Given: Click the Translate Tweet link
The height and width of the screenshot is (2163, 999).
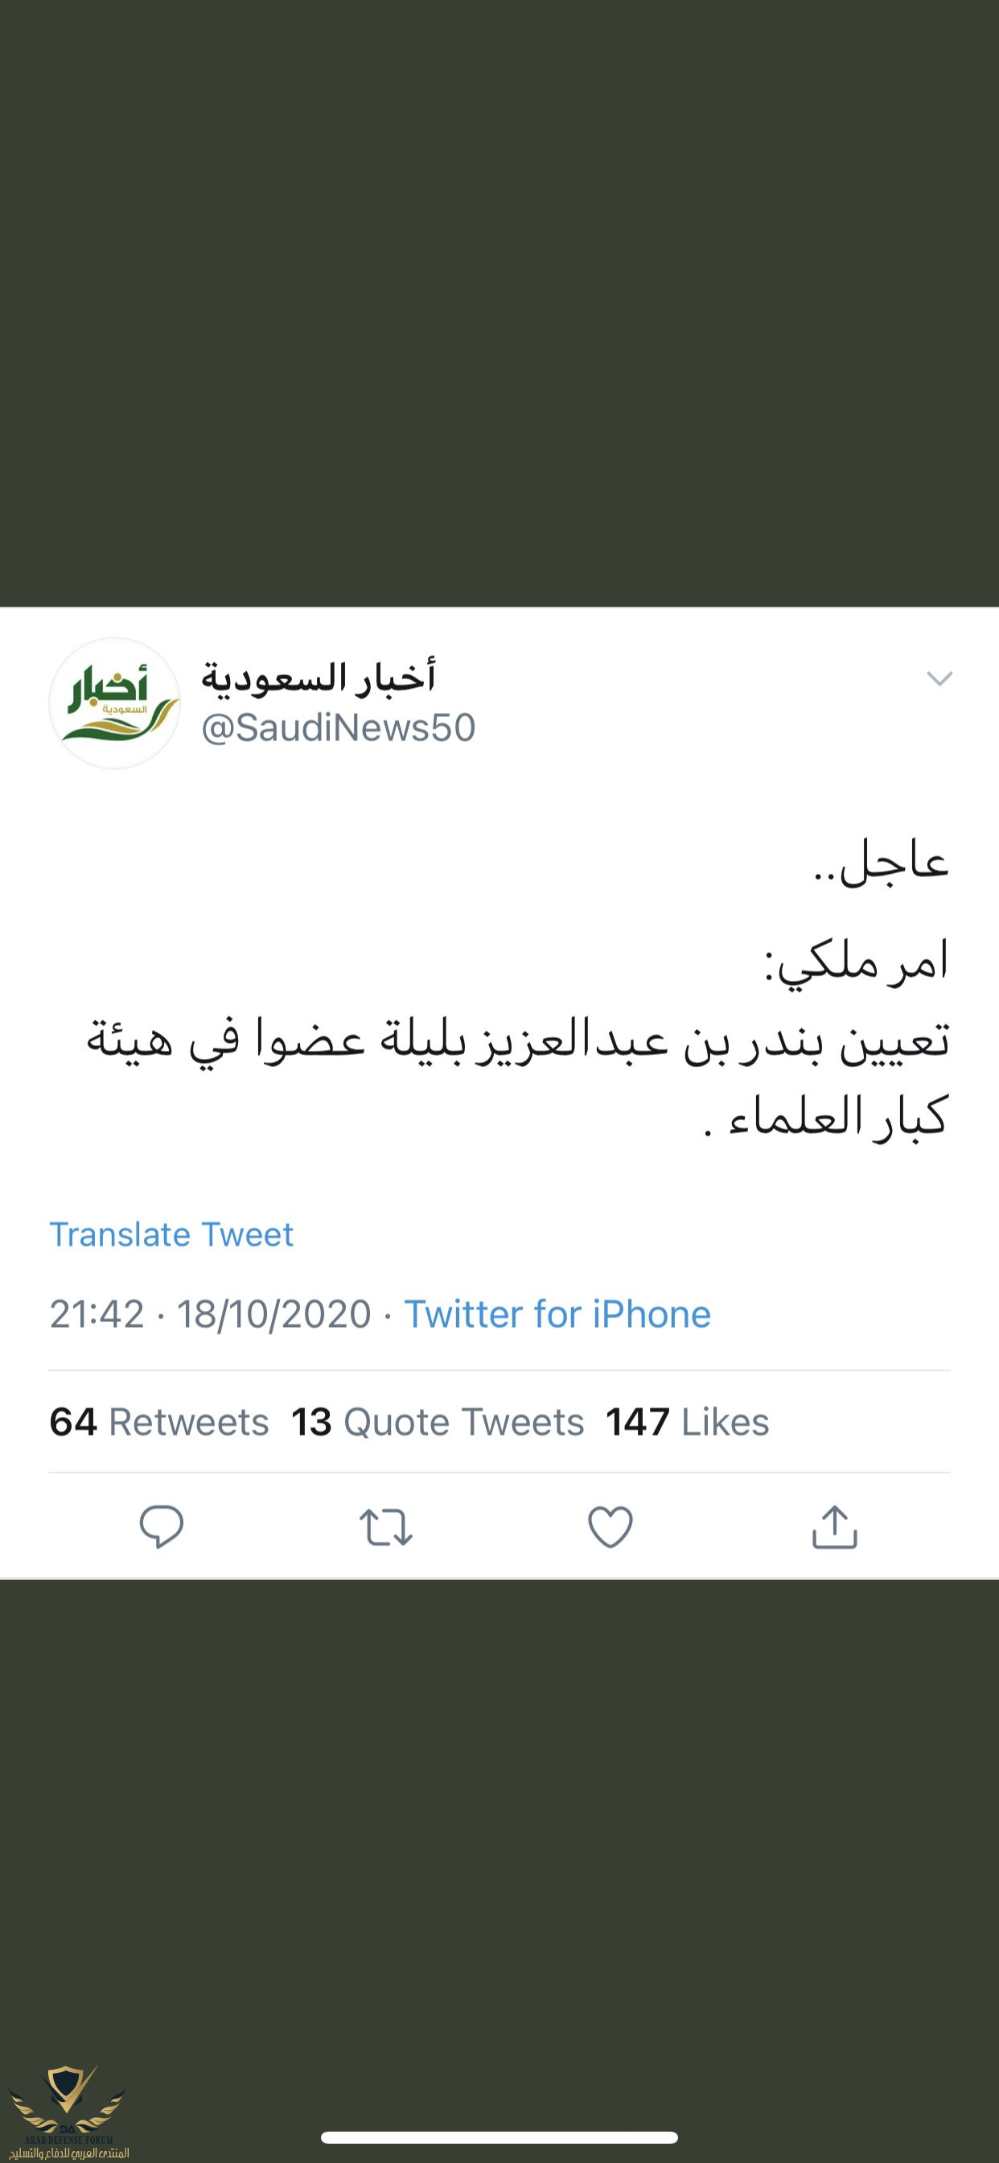Looking at the screenshot, I should [171, 1234].
